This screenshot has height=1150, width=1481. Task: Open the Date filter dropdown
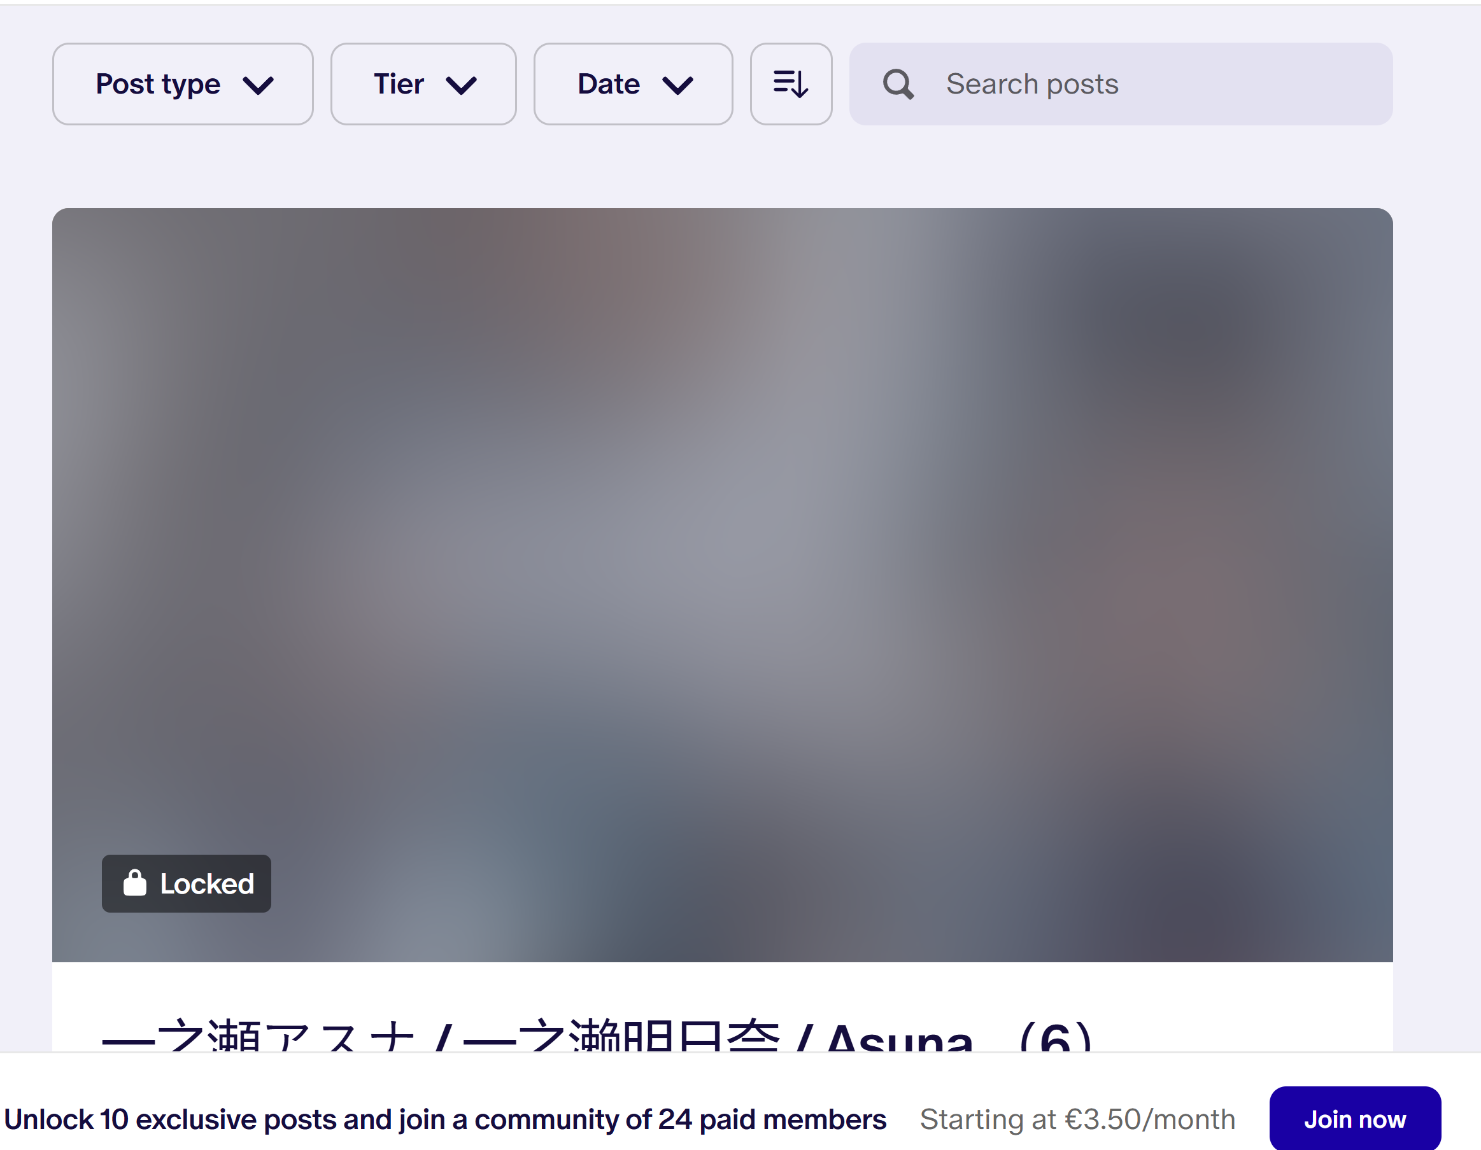633,84
